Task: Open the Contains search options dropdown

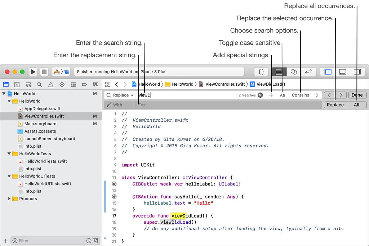Action: tap(305, 95)
